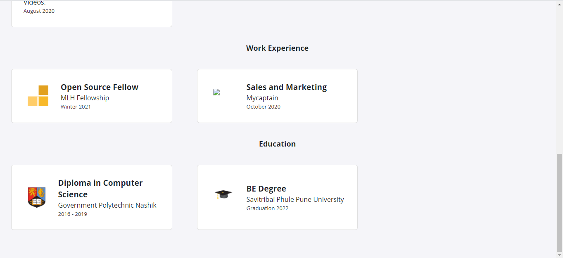563x258 pixels.
Task: Click the graduation cap icon
Action: (x=223, y=194)
